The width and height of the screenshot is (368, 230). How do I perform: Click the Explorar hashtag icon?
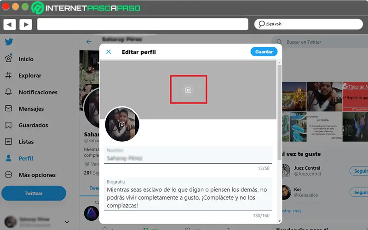tap(8, 75)
